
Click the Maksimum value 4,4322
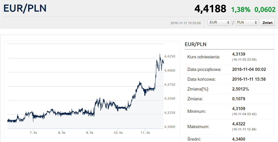(239, 124)
